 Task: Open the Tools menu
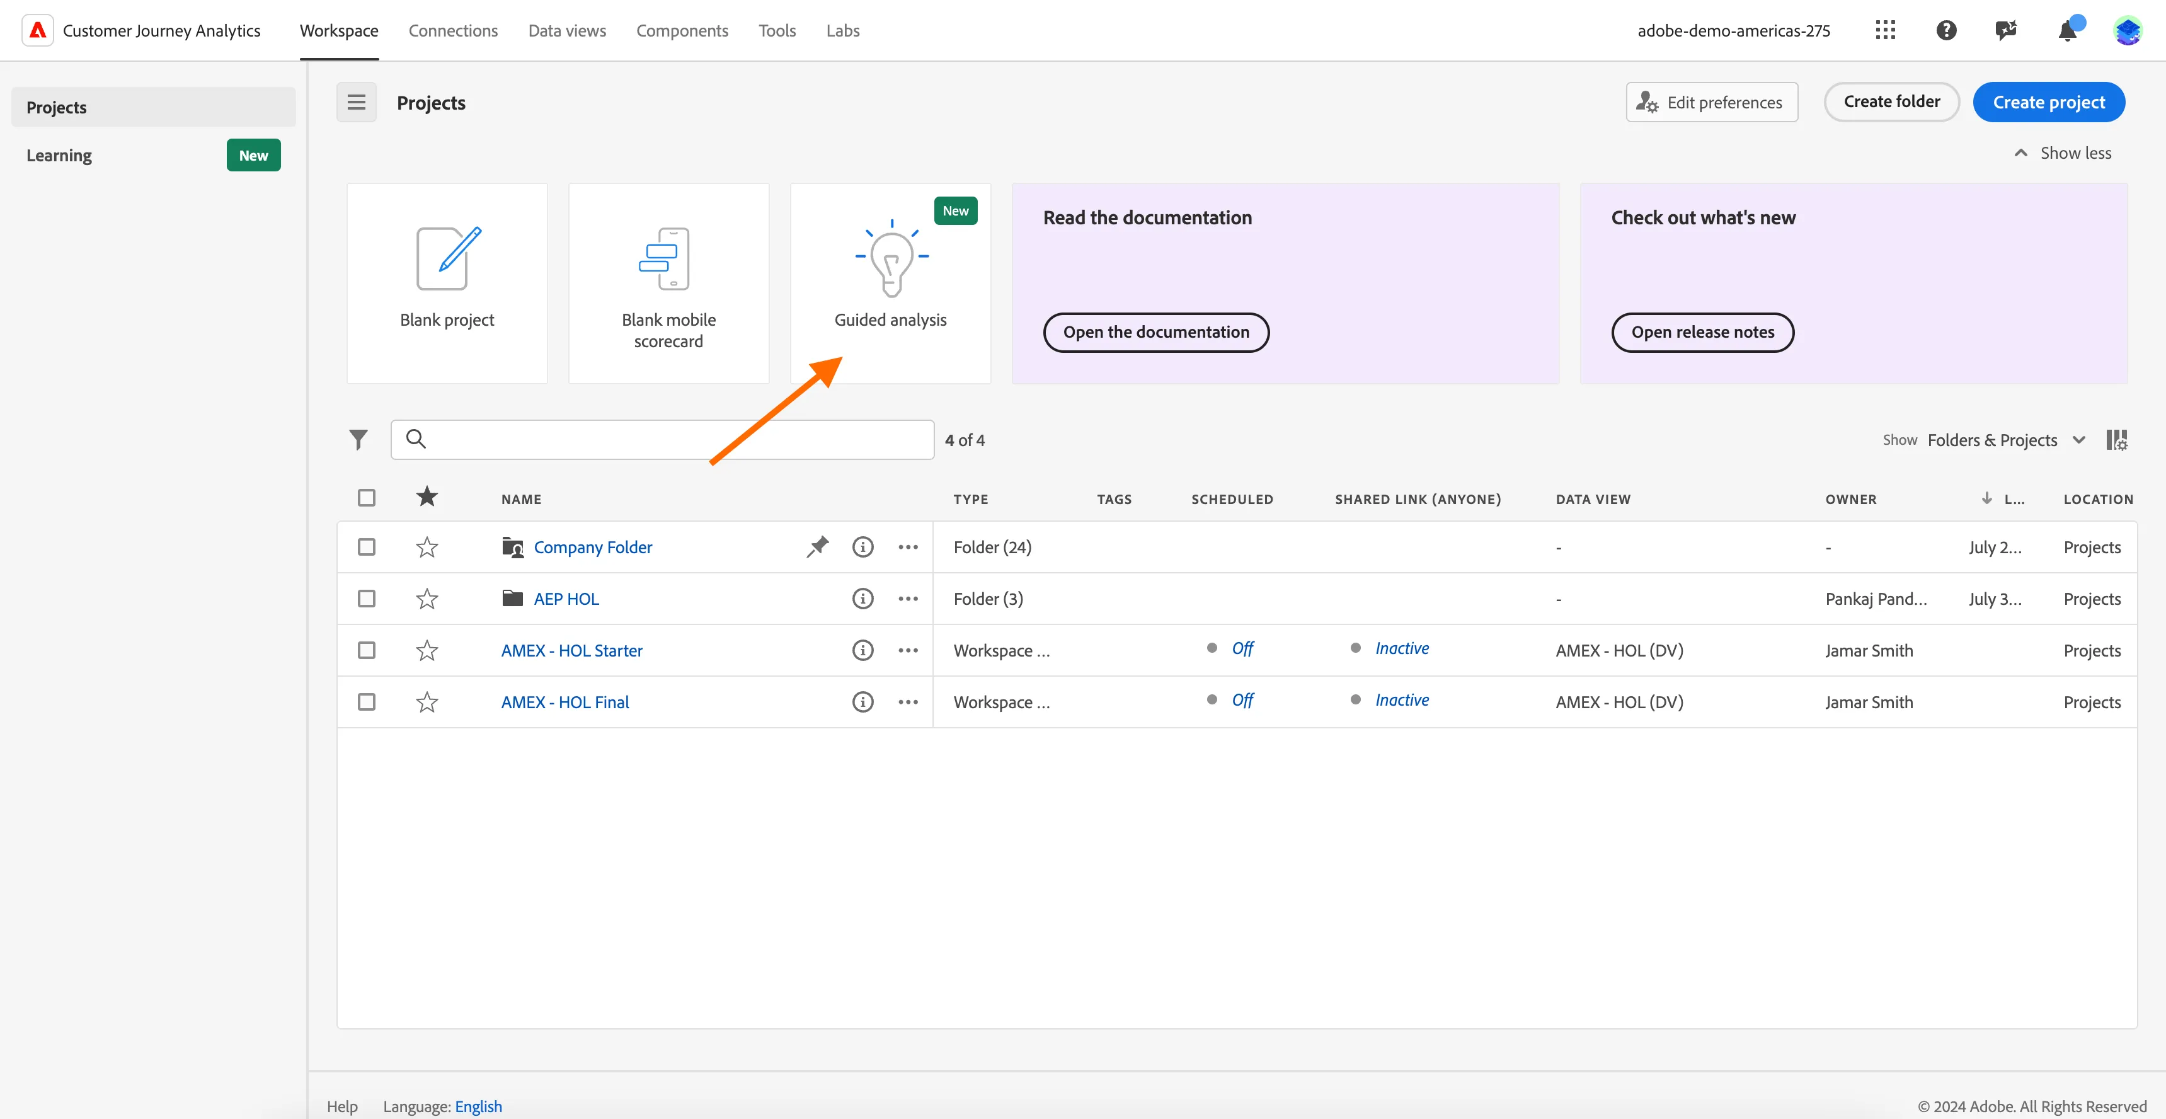(777, 30)
